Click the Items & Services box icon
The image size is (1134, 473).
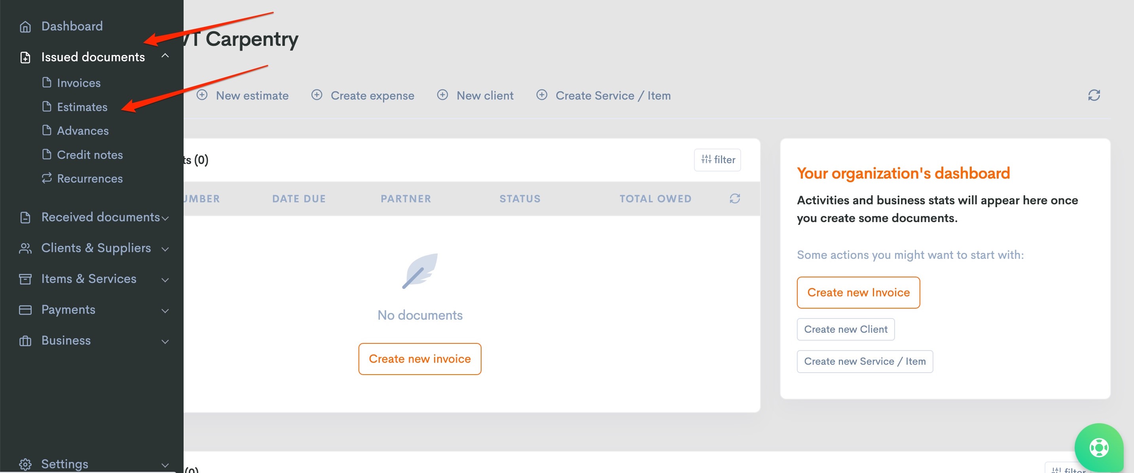(25, 279)
